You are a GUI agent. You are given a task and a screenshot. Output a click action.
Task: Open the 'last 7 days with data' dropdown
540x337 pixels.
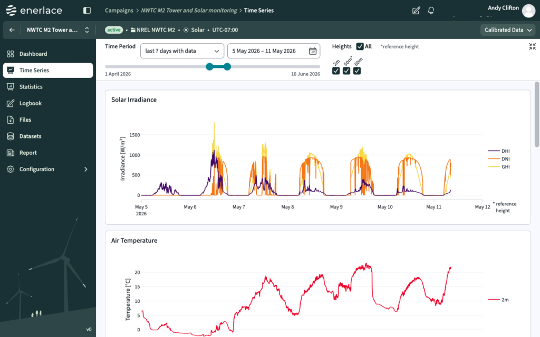pos(182,51)
